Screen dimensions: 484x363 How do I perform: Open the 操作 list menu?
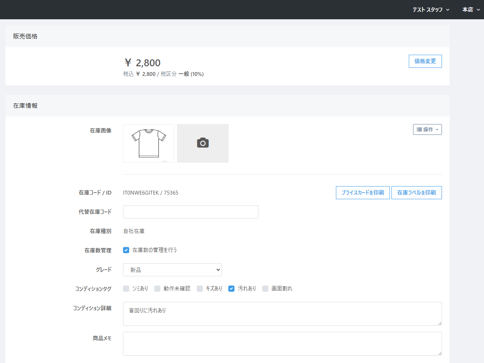coord(427,129)
